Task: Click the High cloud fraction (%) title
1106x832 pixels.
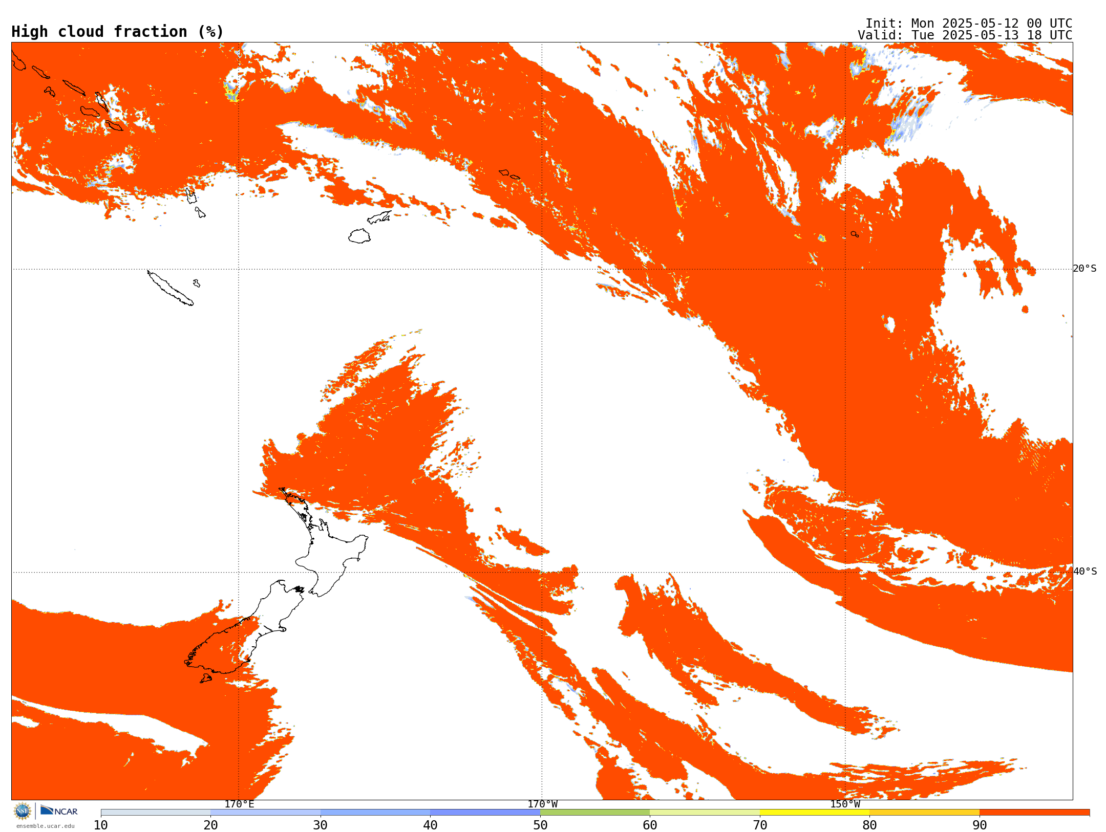Action: point(117,32)
